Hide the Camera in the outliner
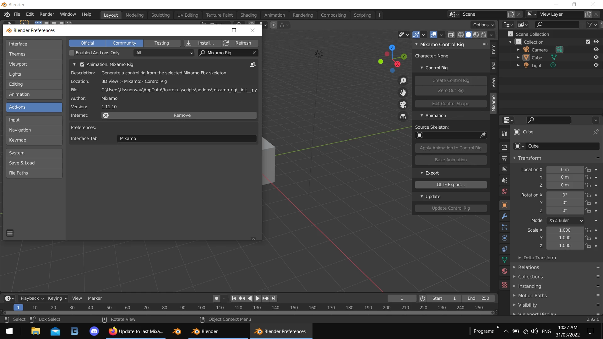The width and height of the screenshot is (603, 339). click(596, 50)
